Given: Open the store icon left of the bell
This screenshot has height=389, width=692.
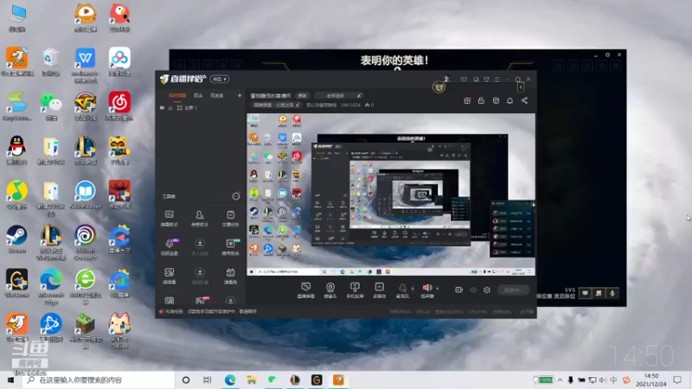Looking at the screenshot, I should click(496, 100).
